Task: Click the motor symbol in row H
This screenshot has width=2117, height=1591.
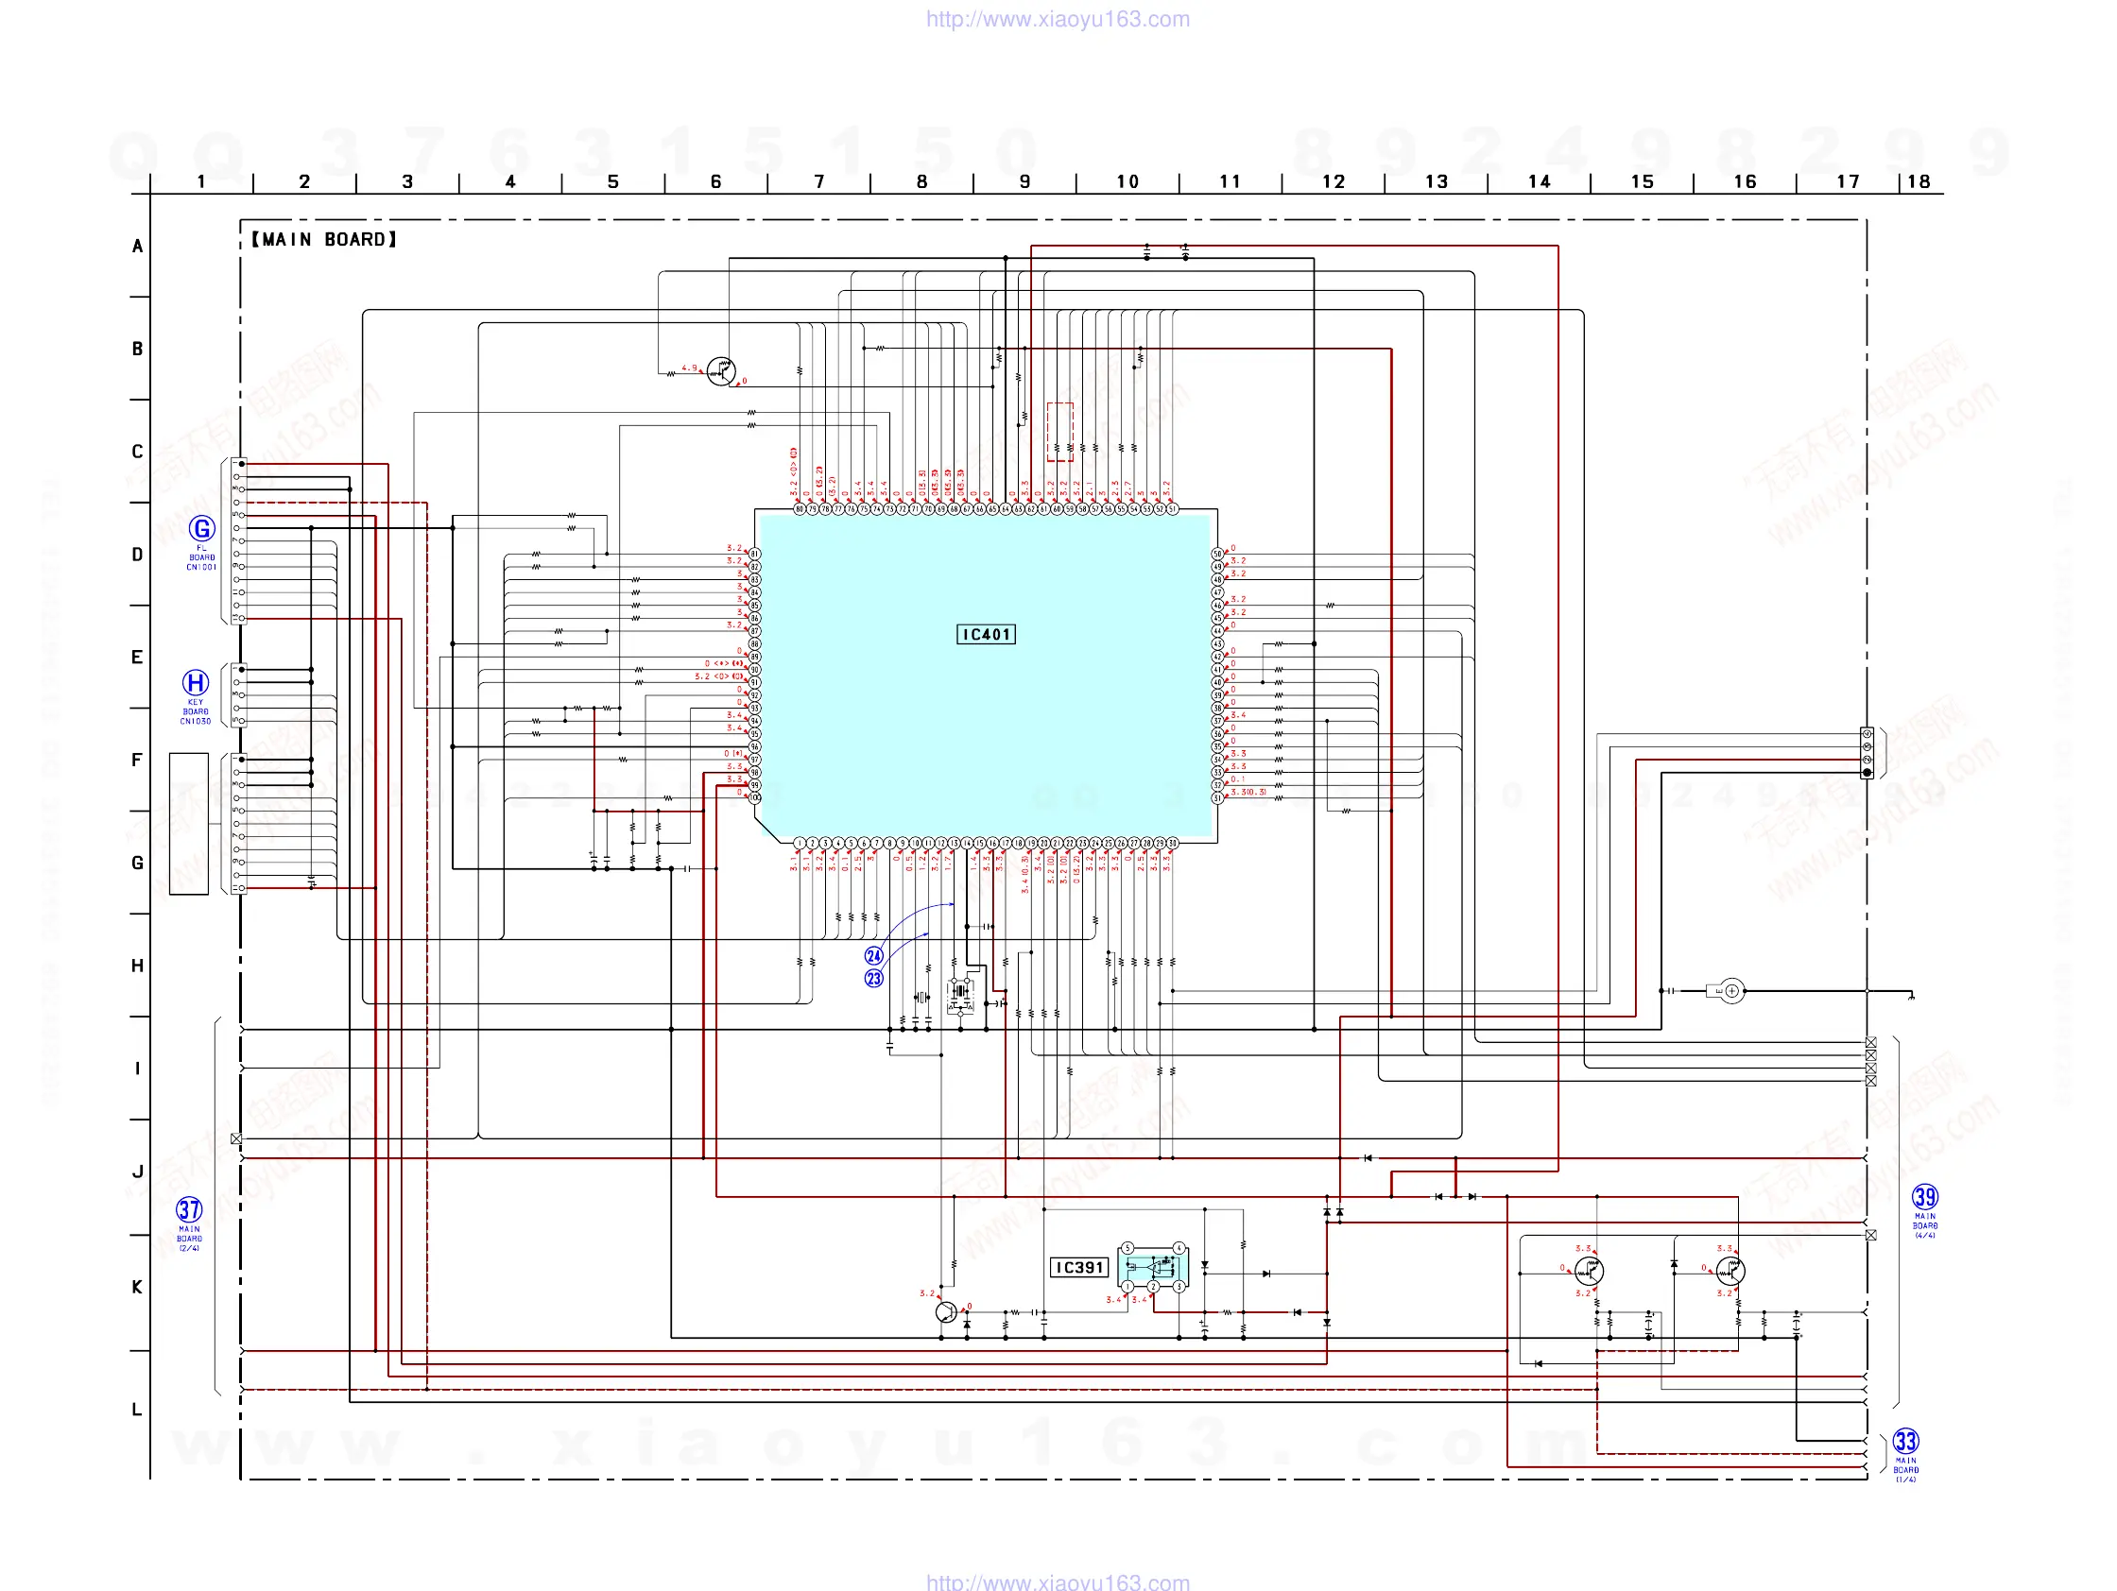Action: tap(1730, 991)
